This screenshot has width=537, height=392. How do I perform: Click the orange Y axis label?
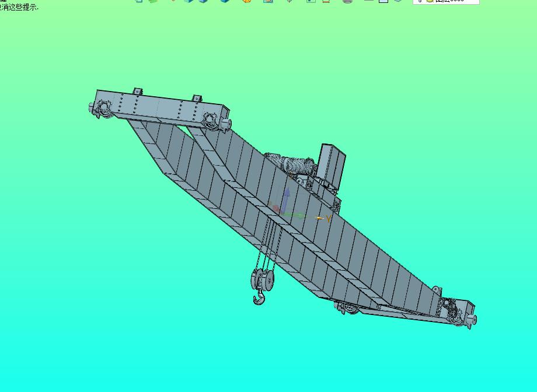point(329,219)
